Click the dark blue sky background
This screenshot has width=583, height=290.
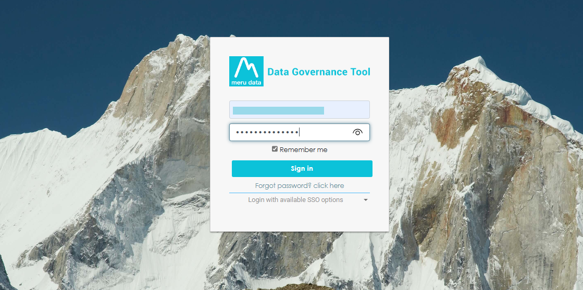point(78,42)
